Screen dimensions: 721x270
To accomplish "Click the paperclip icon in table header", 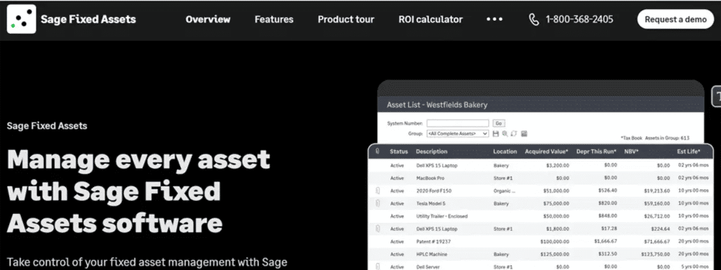I will point(377,152).
